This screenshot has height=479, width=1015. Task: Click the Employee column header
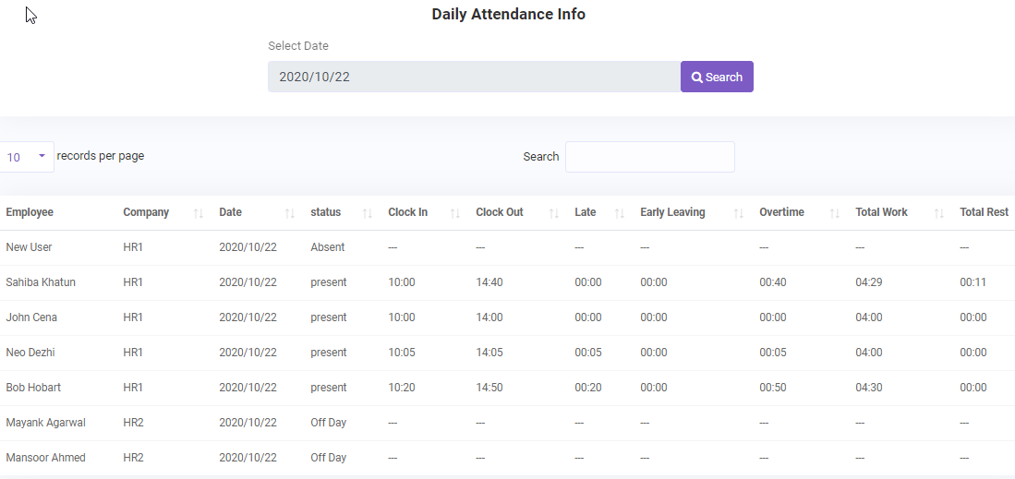(30, 212)
